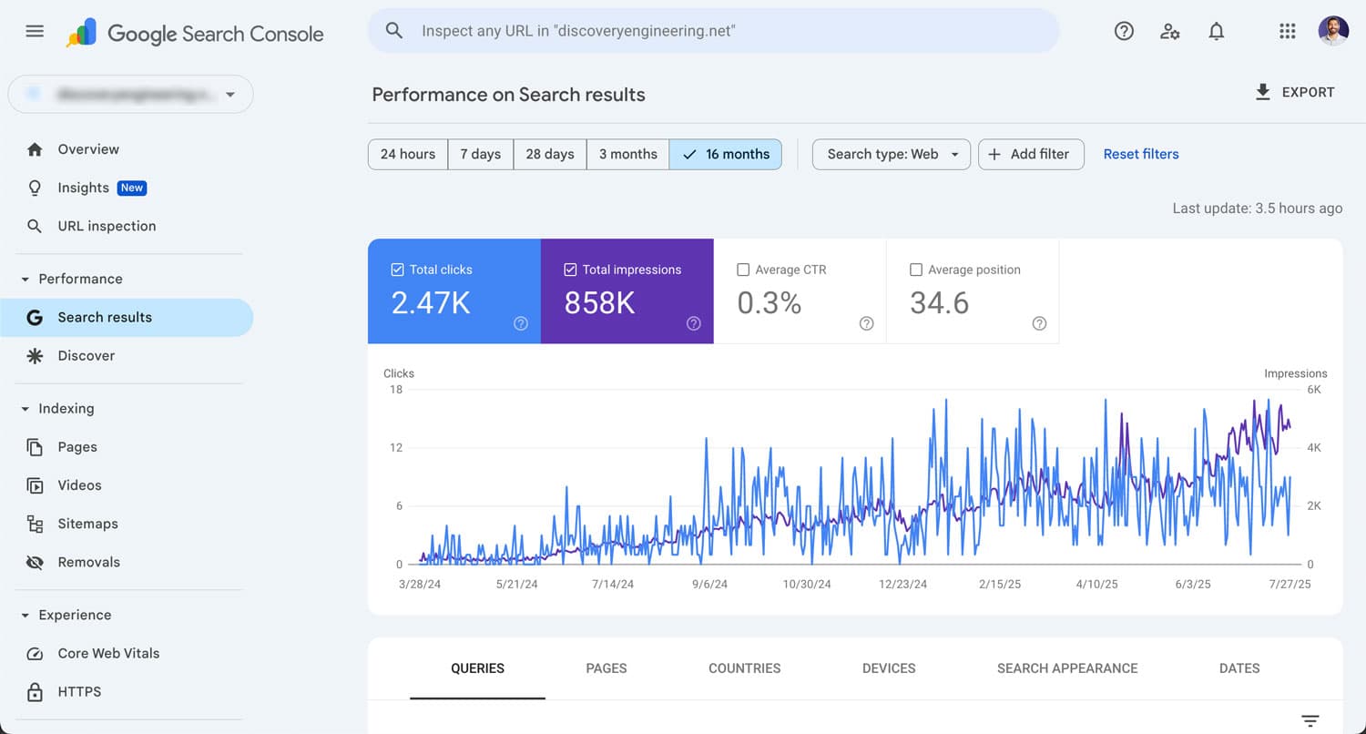Open the HTTPS report in the sidebar

[79, 691]
